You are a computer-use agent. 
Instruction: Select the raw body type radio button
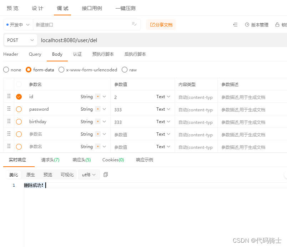pyautogui.click(x=125, y=70)
